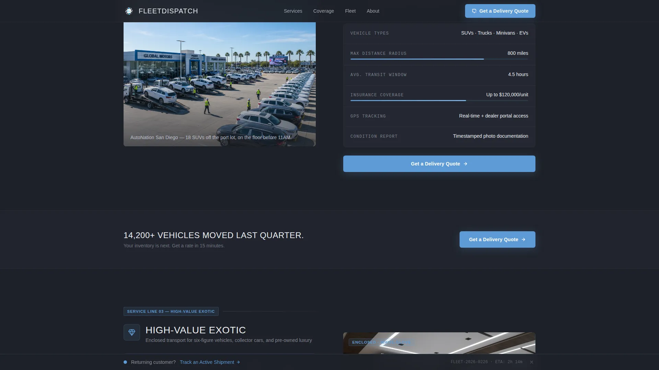Screen dimensions: 659x370
Task: Open the AutoNation San Diego dealership photo
Action: click(220, 84)
